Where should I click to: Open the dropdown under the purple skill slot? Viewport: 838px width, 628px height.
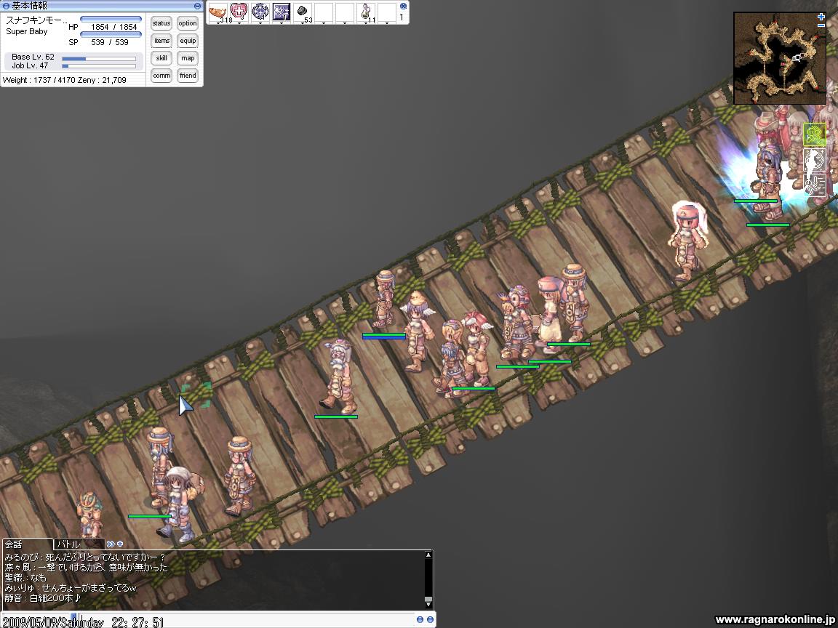coord(282,23)
